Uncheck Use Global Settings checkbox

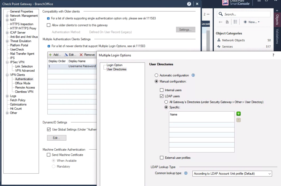(x=49, y=129)
